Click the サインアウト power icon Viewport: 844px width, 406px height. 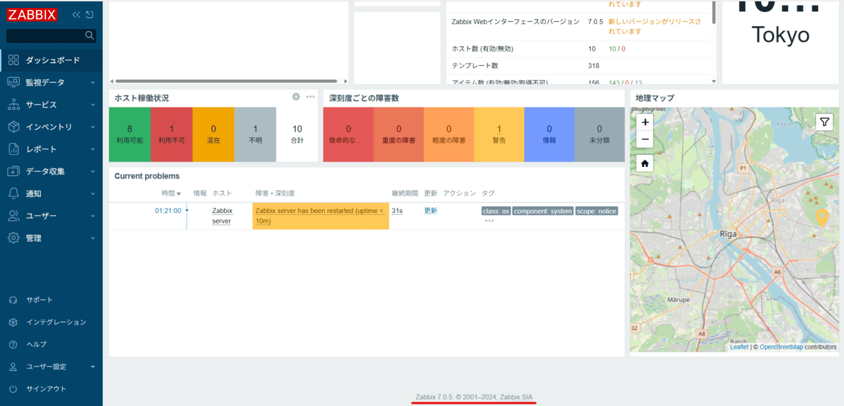point(13,389)
